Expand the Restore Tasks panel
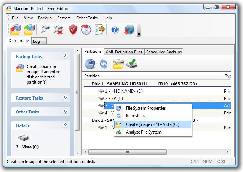This screenshot has width=243, height=172. pyautogui.click(x=66, y=97)
